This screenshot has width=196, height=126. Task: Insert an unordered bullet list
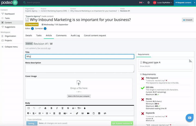pos(47,113)
